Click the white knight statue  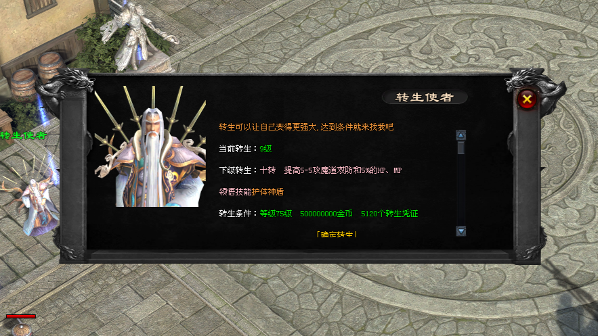pos(134,36)
